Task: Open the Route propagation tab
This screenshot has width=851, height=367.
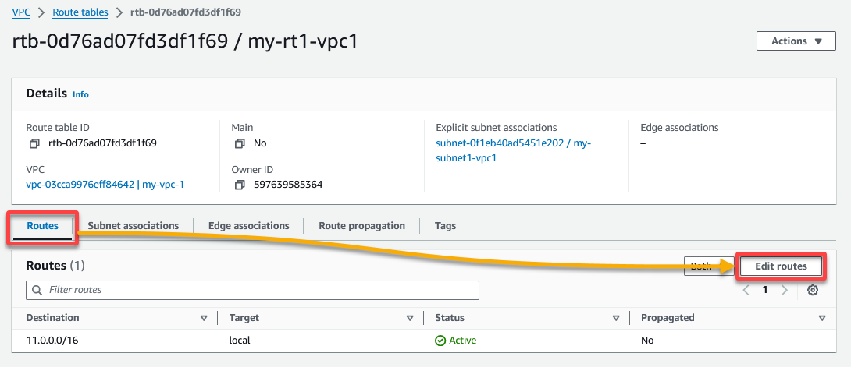Action: [361, 226]
